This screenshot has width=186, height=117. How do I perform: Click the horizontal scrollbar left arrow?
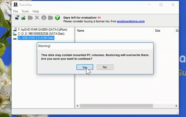[x=78, y=106]
